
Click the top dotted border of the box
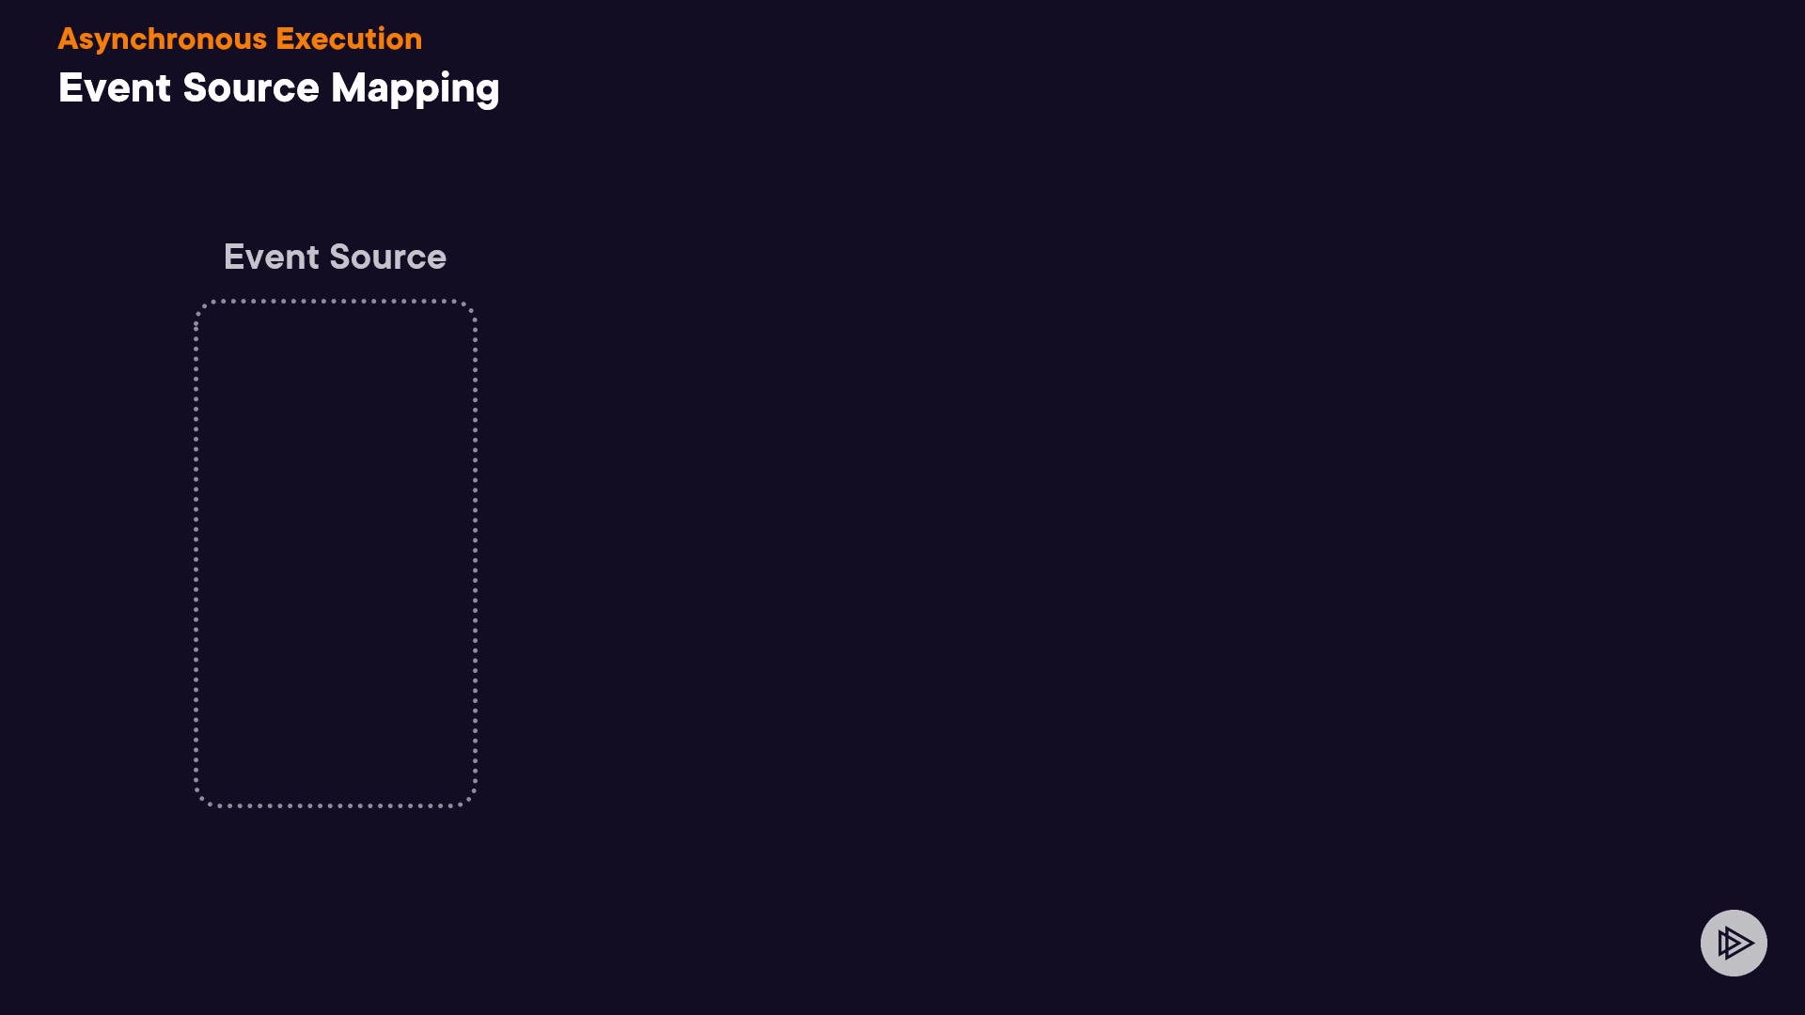336,301
